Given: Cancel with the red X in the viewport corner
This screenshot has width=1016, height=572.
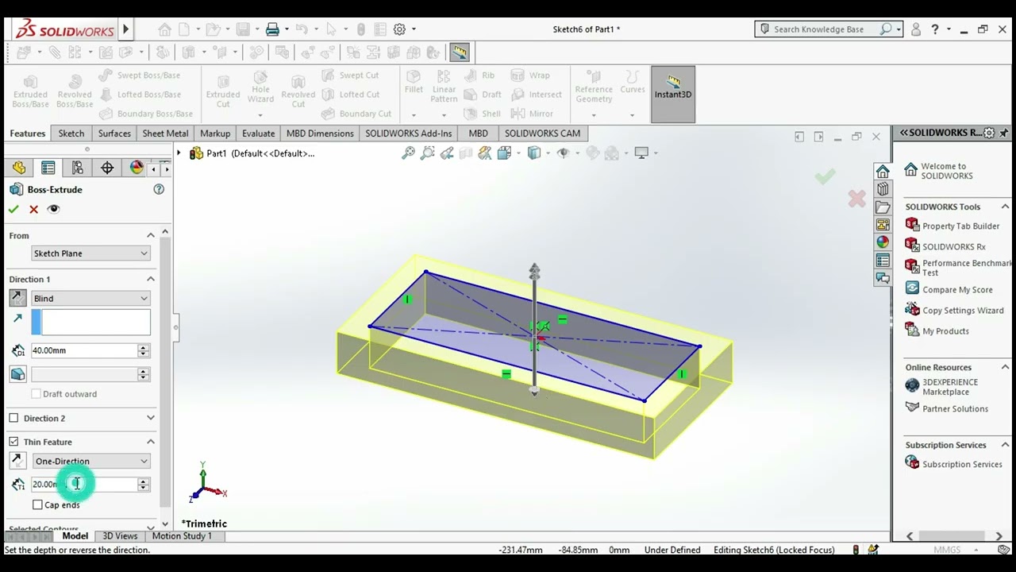Looking at the screenshot, I should point(856,199).
